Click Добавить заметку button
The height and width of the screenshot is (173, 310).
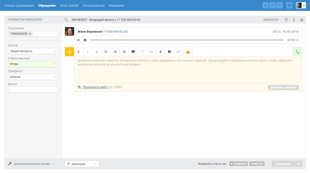click(283, 87)
